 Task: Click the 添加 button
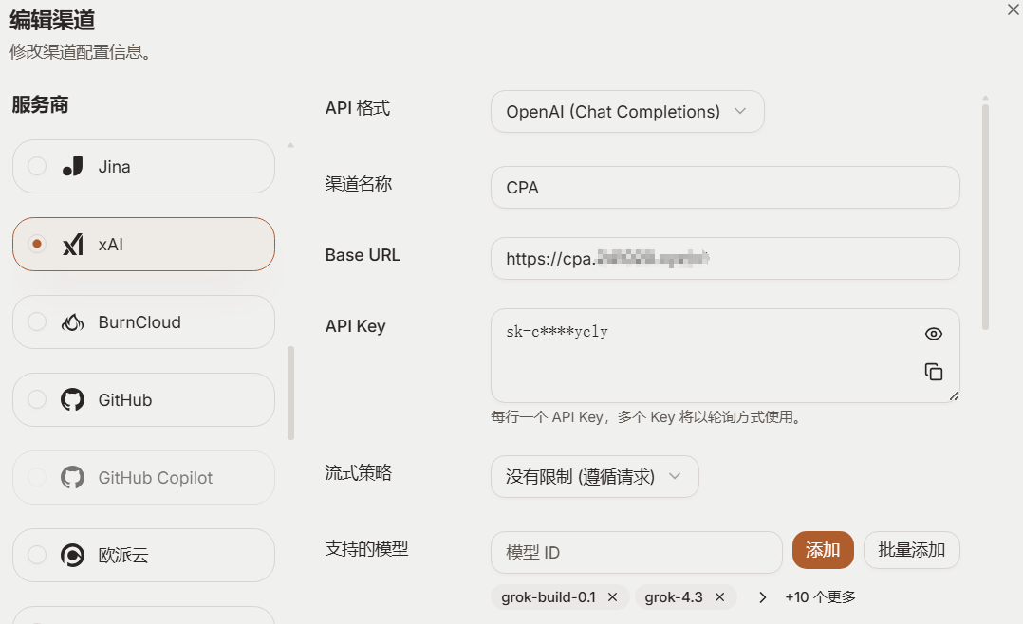(823, 550)
